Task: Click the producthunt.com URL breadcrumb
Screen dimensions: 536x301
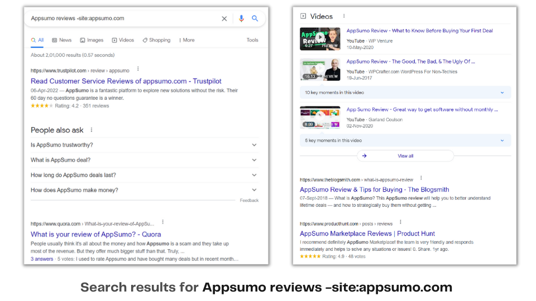Action: pos(346,224)
